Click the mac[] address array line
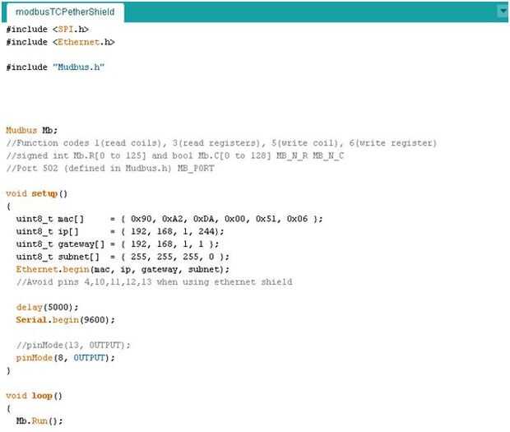This screenshot has height=432, width=510. click(169, 219)
